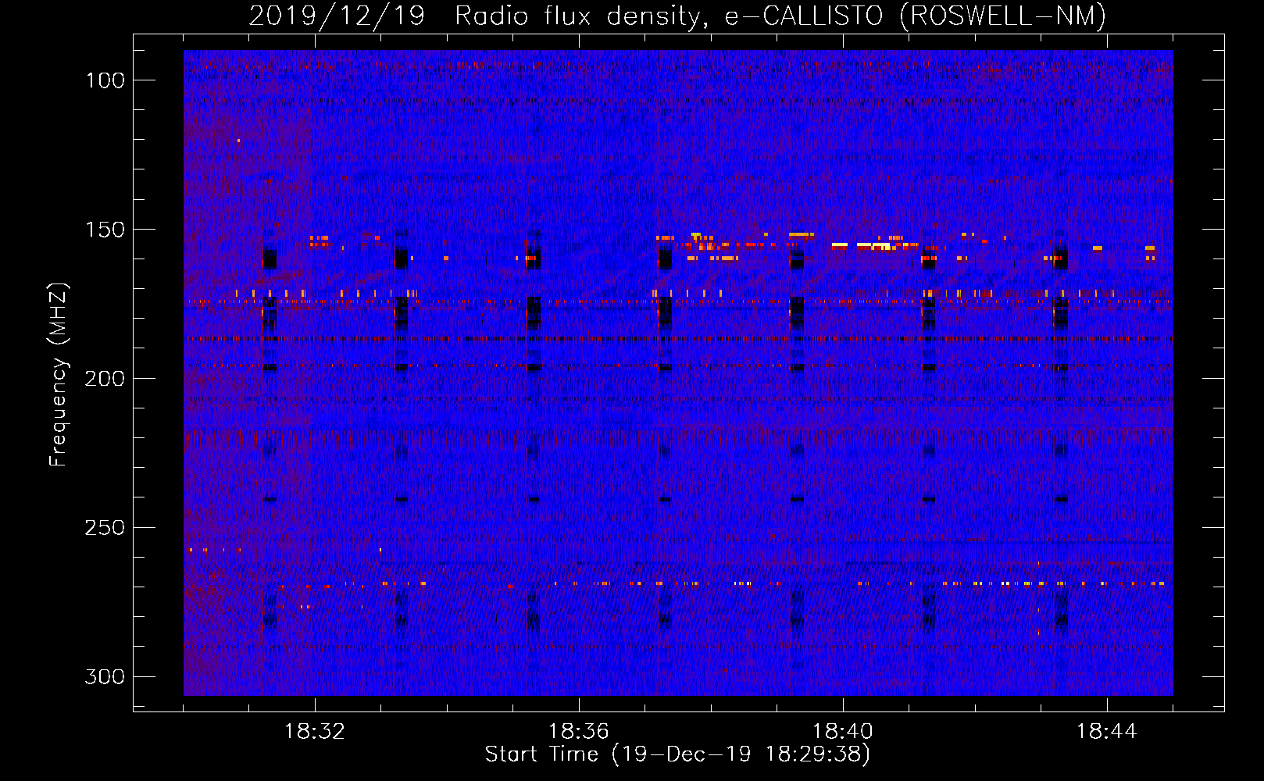Click 'e-CALLISTO' in the title
Screen dimensions: 1264x781
[x=804, y=16]
